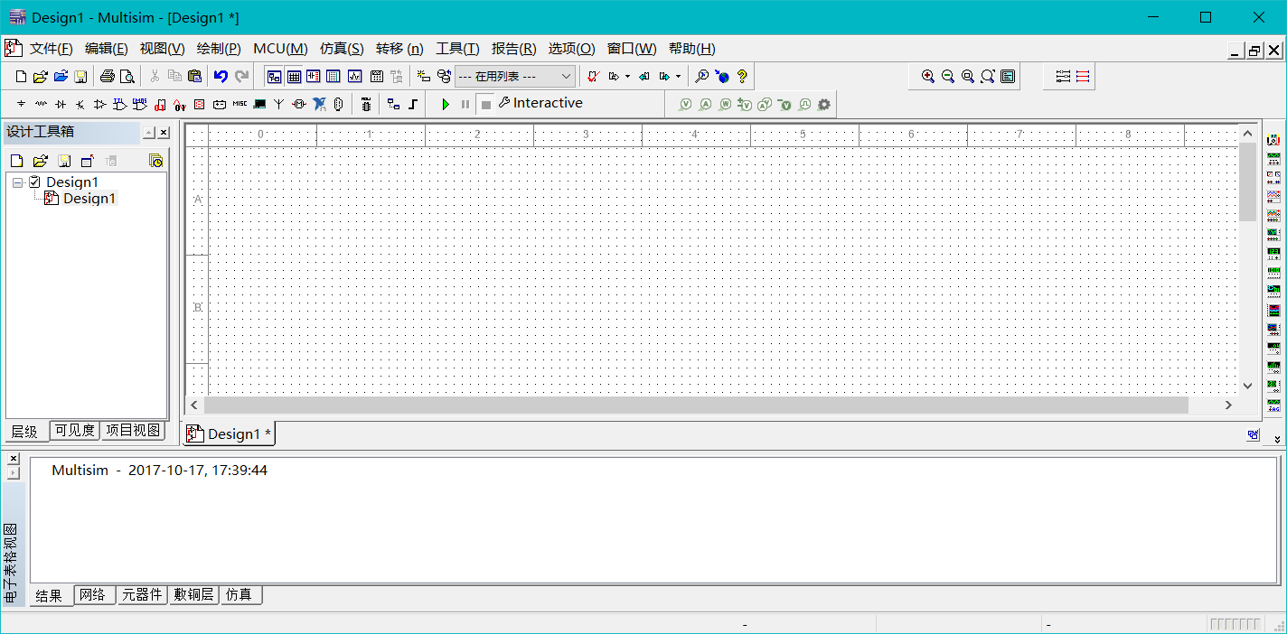Select the Design1 * document tab
1287x634 pixels.
[230, 434]
